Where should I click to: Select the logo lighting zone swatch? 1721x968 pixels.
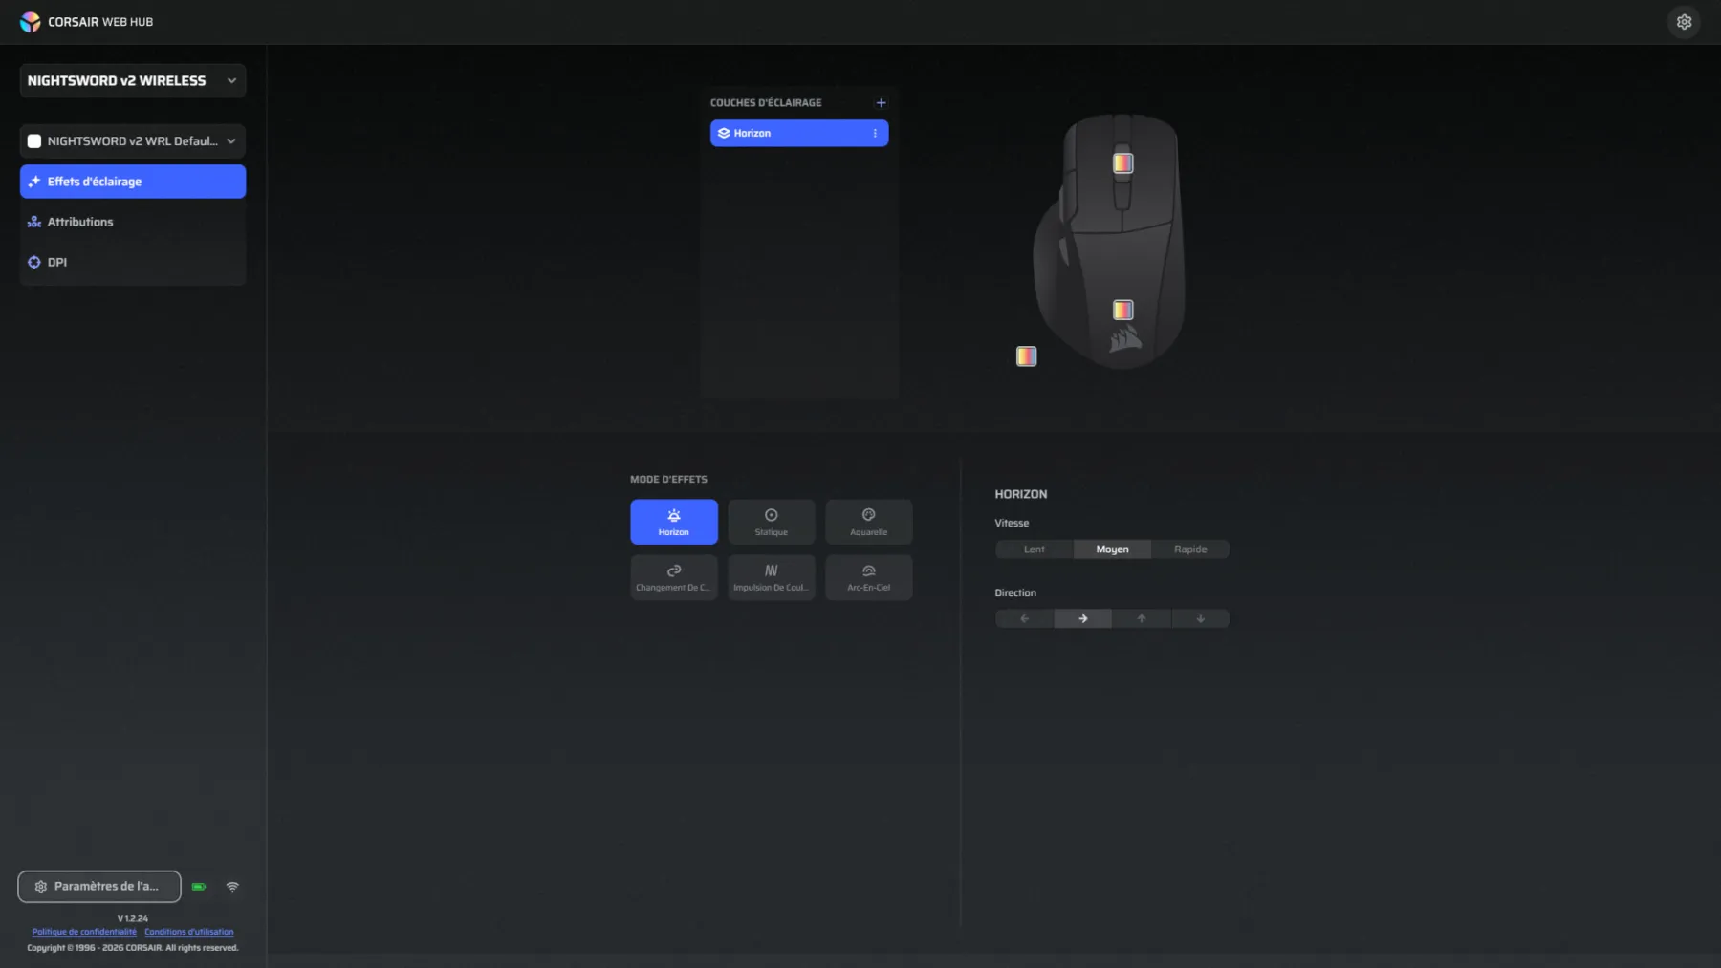pyautogui.click(x=1123, y=310)
